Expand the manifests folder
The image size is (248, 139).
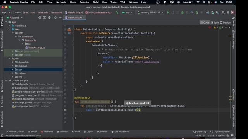[x=9, y=25]
